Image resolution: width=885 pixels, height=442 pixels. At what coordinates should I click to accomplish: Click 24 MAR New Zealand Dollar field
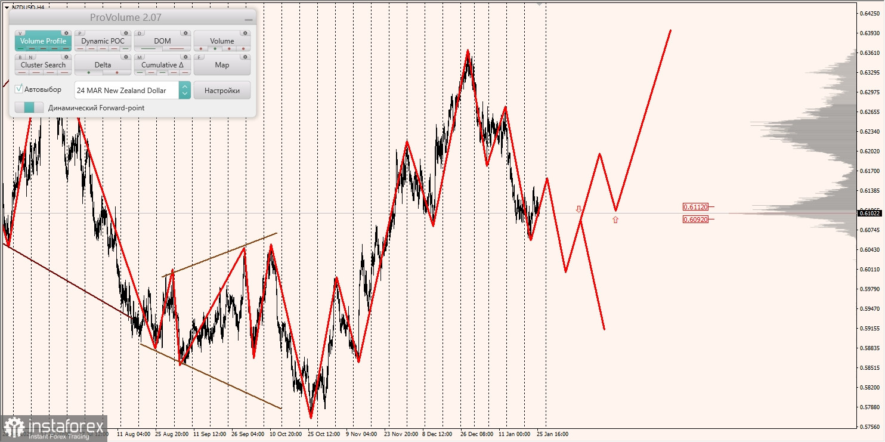click(x=126, y=90)
